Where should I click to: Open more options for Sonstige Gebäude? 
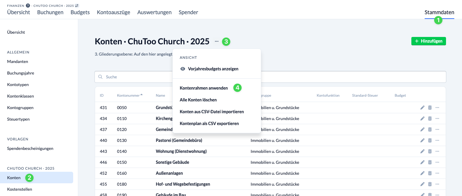[437, 162]
